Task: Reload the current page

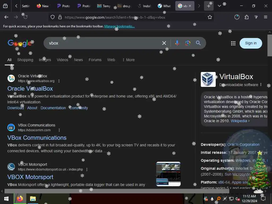Action: click(25, 17)
